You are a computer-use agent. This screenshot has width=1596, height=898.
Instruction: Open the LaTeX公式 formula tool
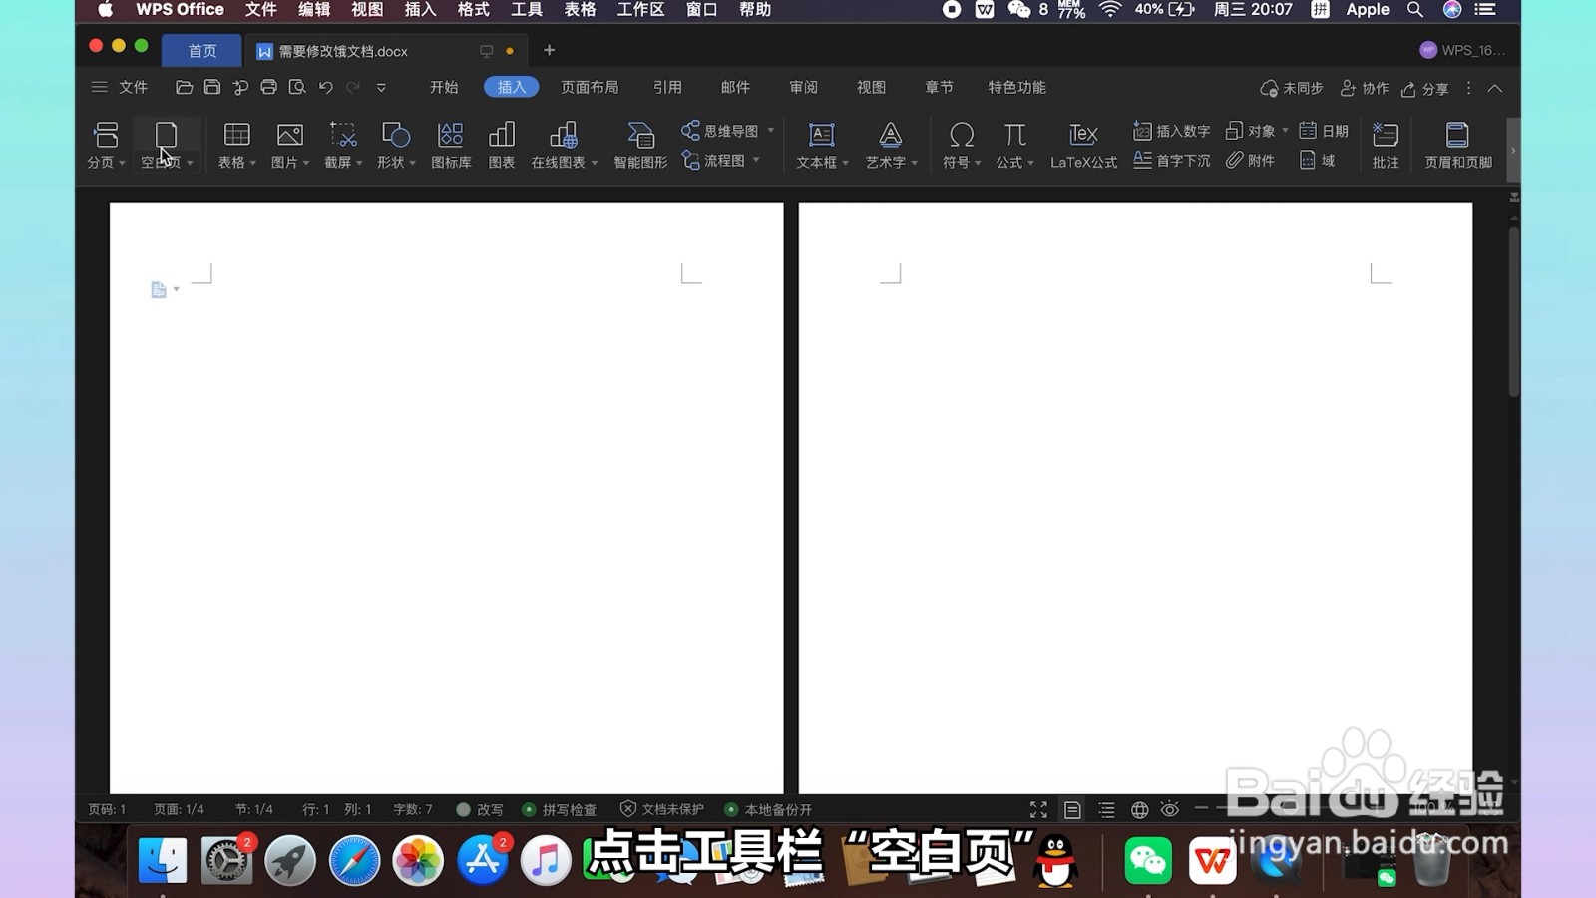click(x=1082, y=145)
